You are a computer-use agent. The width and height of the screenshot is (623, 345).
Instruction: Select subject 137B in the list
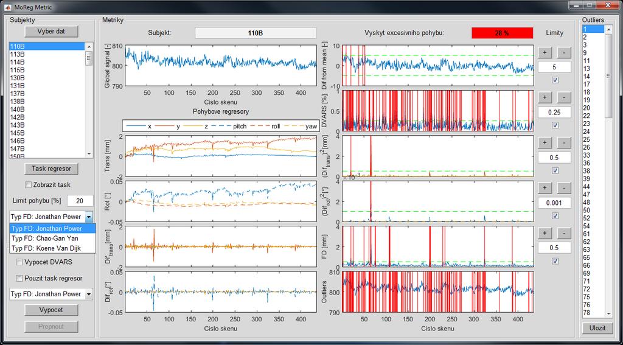point(47,94)
